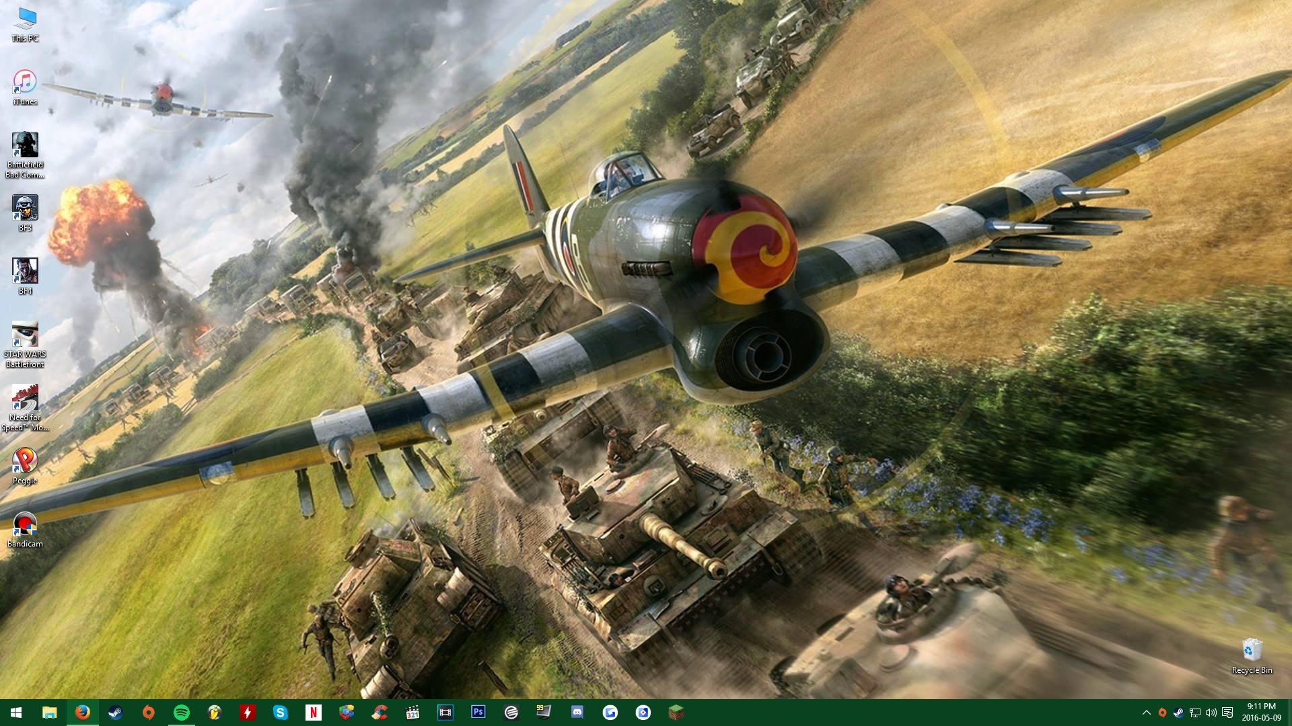The height and width of the screenshot is (726, 1292).
Task: Select the Peggle desktop icon
Action: (25, 467)
